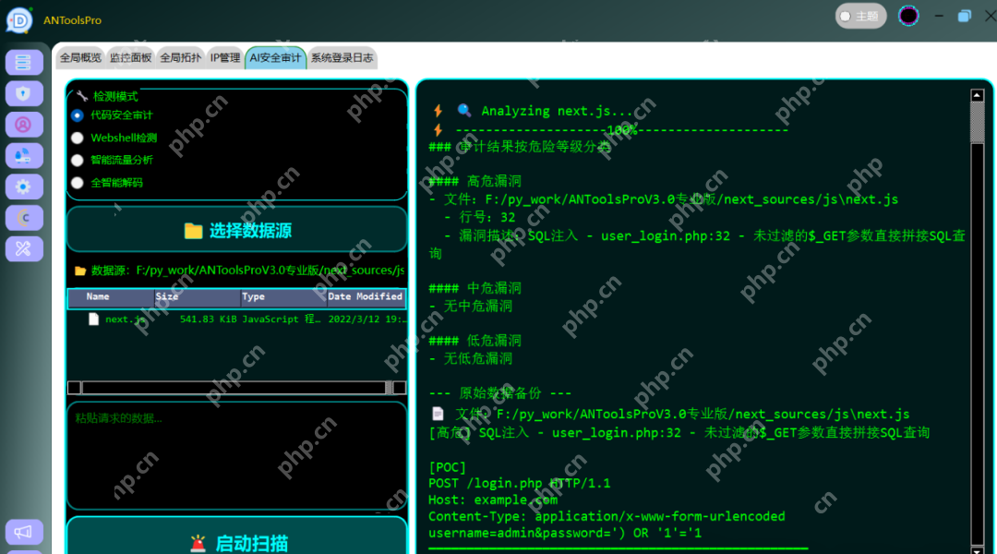Click the 选择数据源 data source button

pos(236,230)
